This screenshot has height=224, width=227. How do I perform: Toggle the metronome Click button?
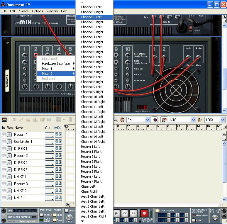coord(67,211)
